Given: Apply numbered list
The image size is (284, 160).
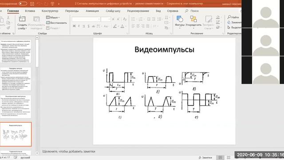Looking at the screenshot, I should click(x=141, y=19).
